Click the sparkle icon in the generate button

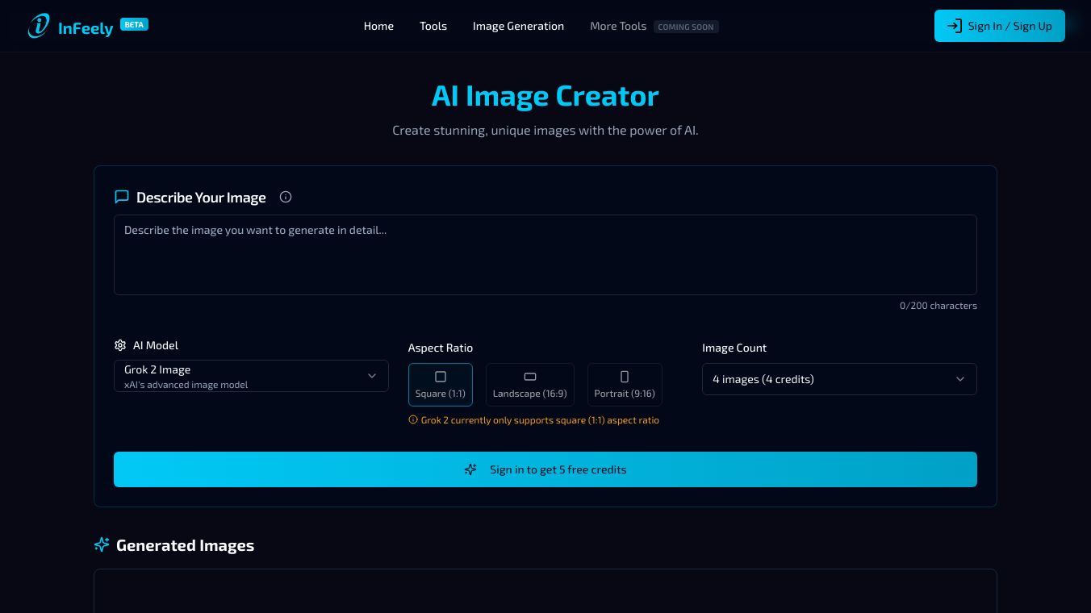click(470, 469)
